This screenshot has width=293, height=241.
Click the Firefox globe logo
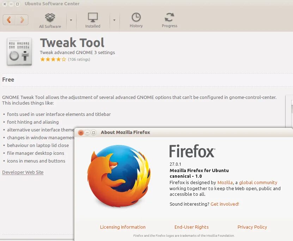coord(119,176)
